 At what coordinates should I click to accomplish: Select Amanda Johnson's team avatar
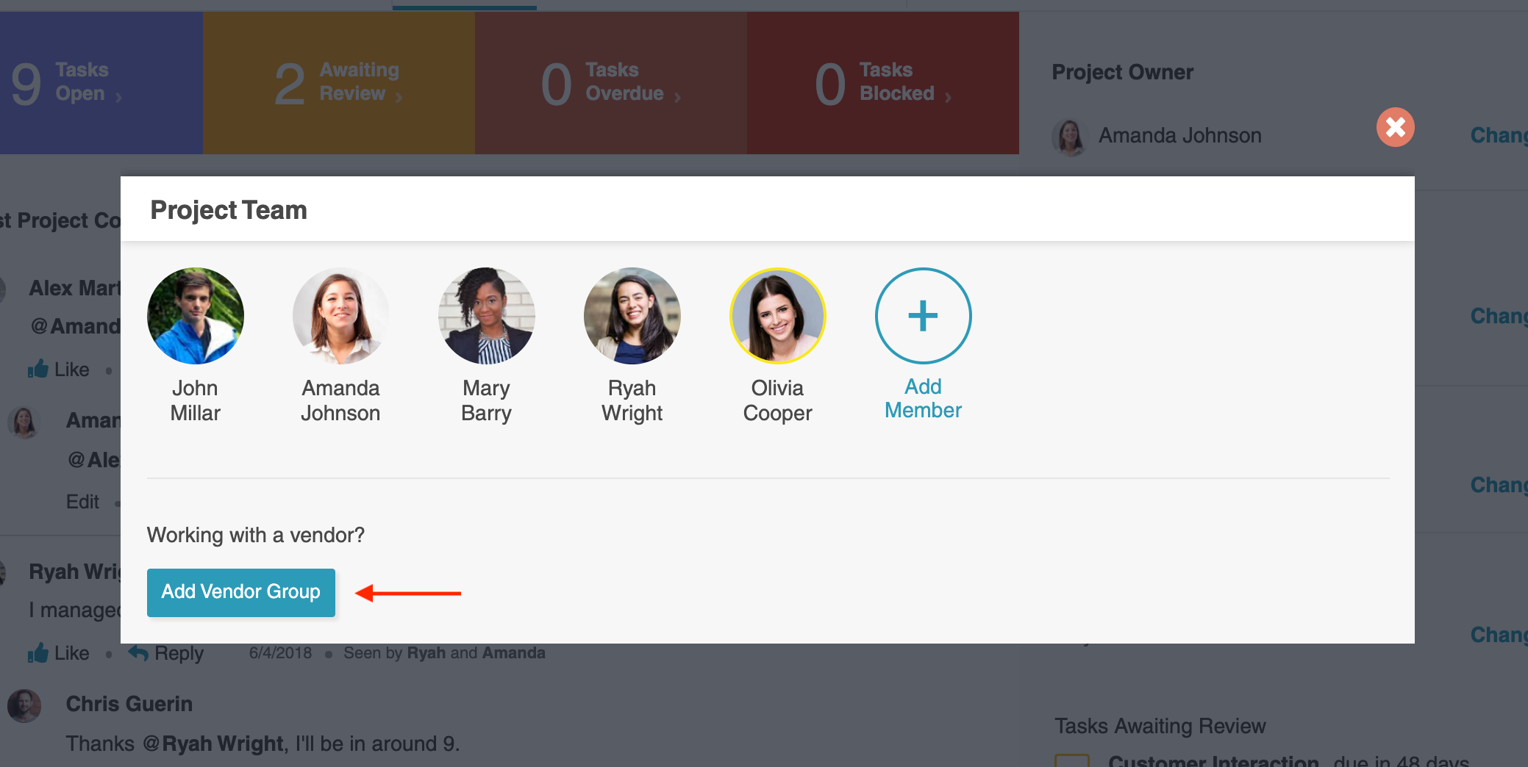tap(340, 316)
